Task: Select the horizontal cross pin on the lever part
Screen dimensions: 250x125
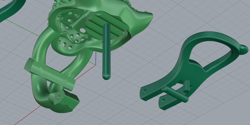Action: (175, 94)
